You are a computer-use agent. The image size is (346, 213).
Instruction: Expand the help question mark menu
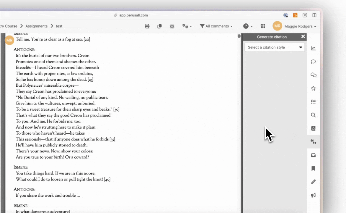click(248, 26)
